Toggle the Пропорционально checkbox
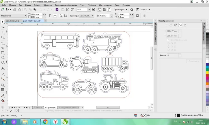Image resolution: width=209 pixels, height=125 pixels. pyautogui.click(x=168, y=40)
